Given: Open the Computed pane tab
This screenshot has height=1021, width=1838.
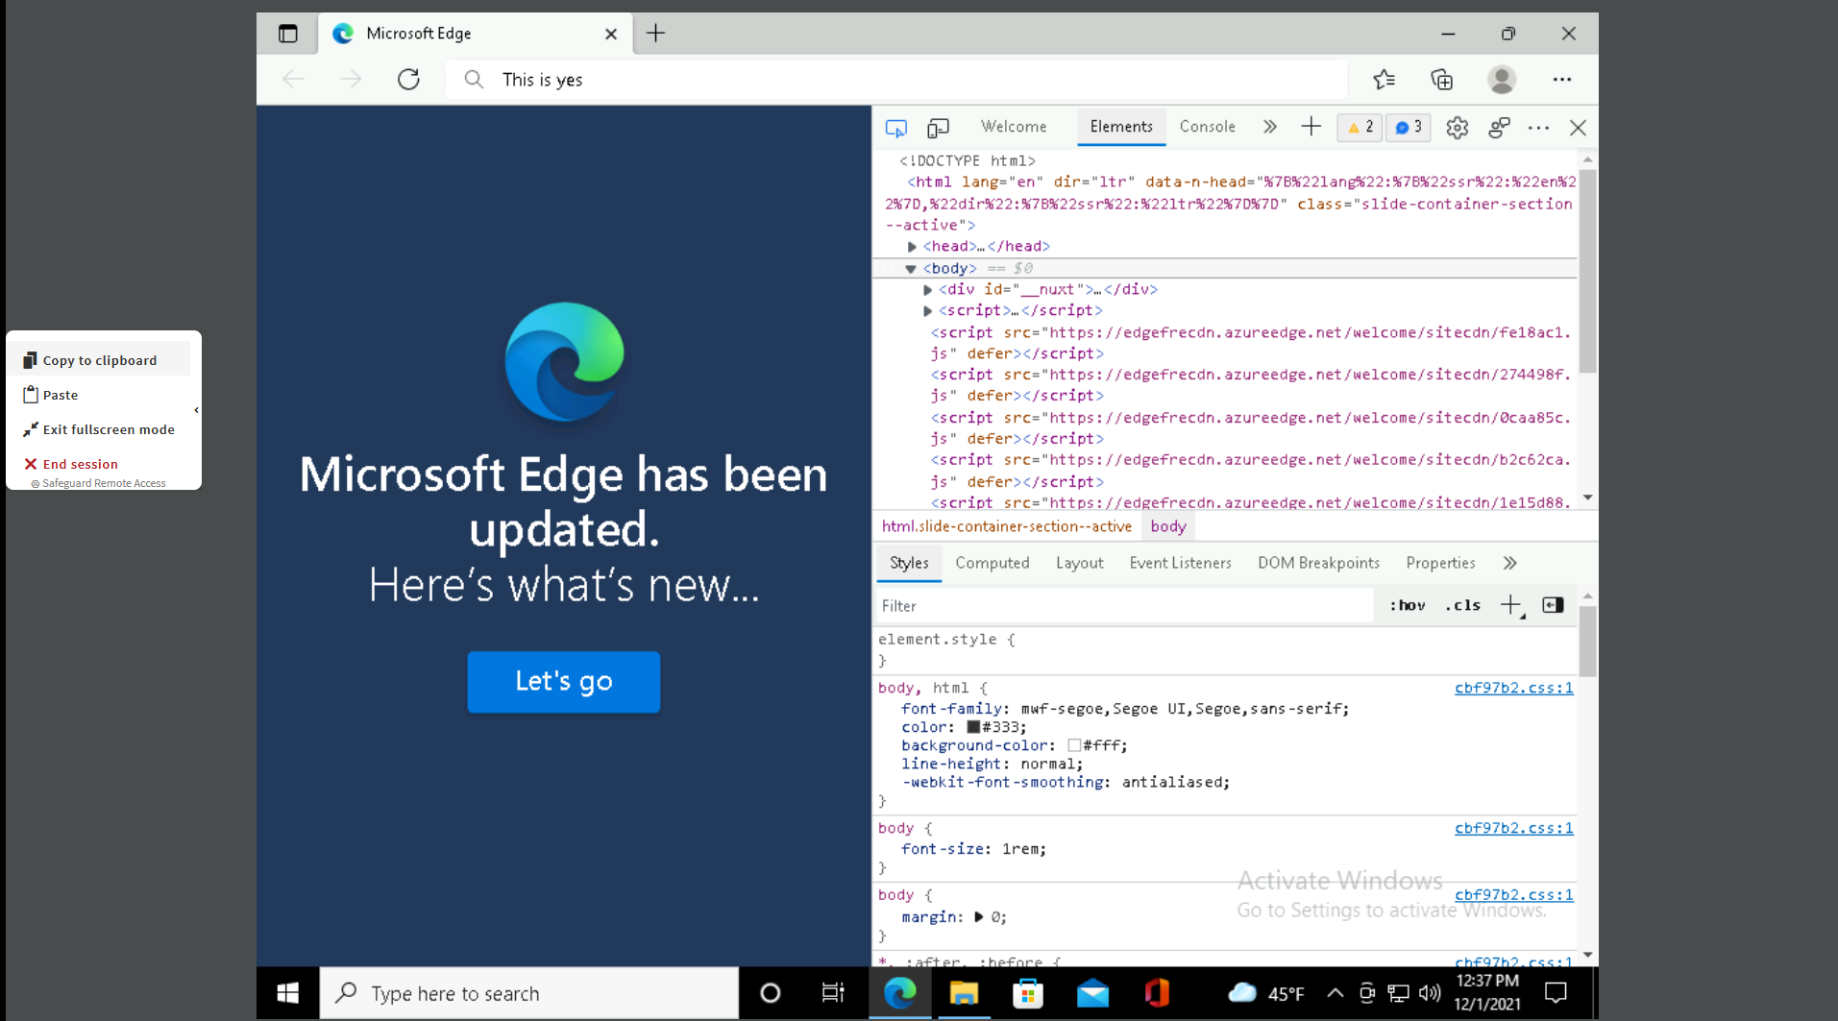Looking at the screenshot, I should [x=992, y=563].
